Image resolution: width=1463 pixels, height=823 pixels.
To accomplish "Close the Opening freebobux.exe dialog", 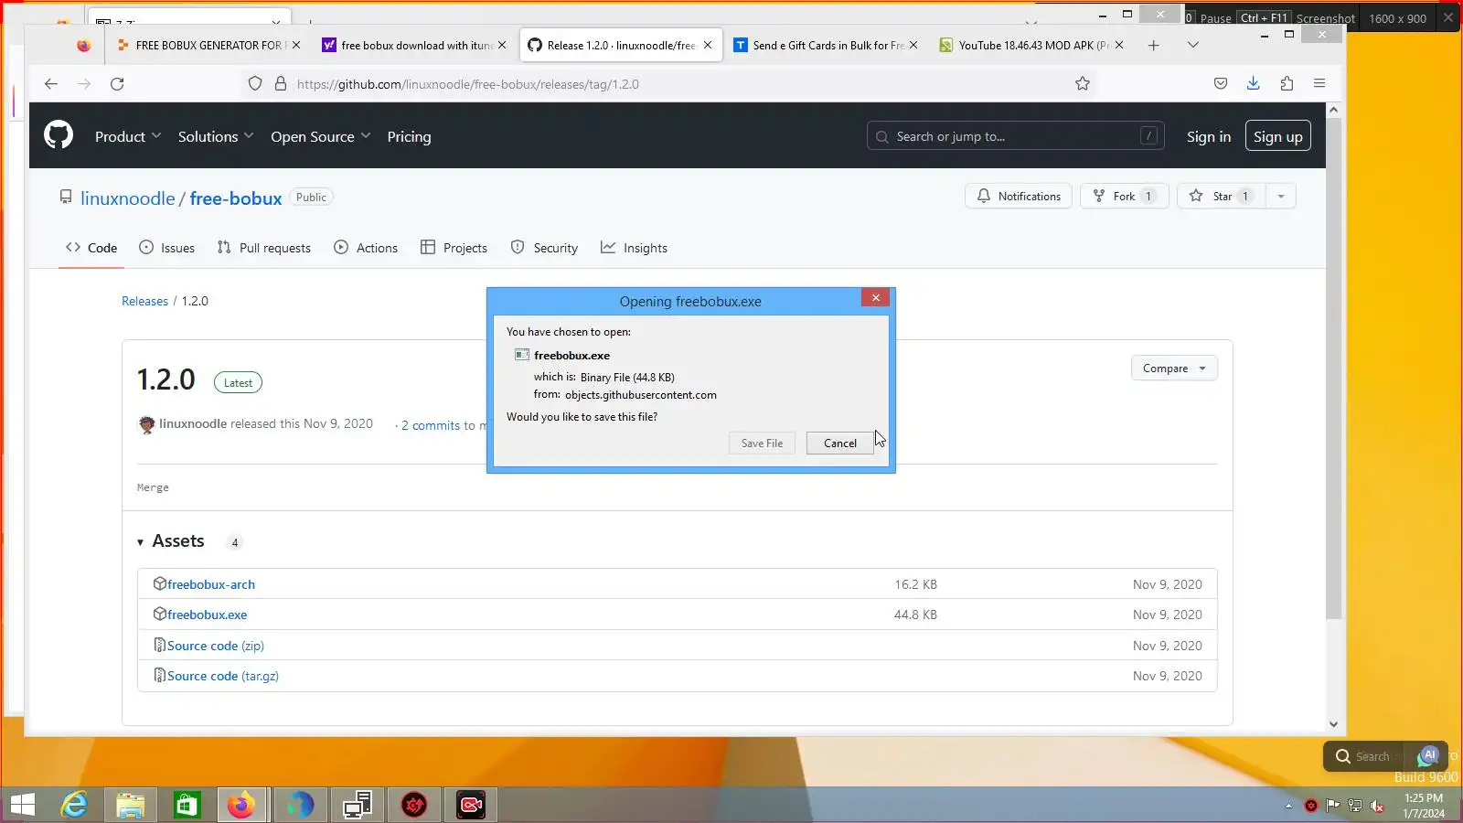I will coord(875,298).
